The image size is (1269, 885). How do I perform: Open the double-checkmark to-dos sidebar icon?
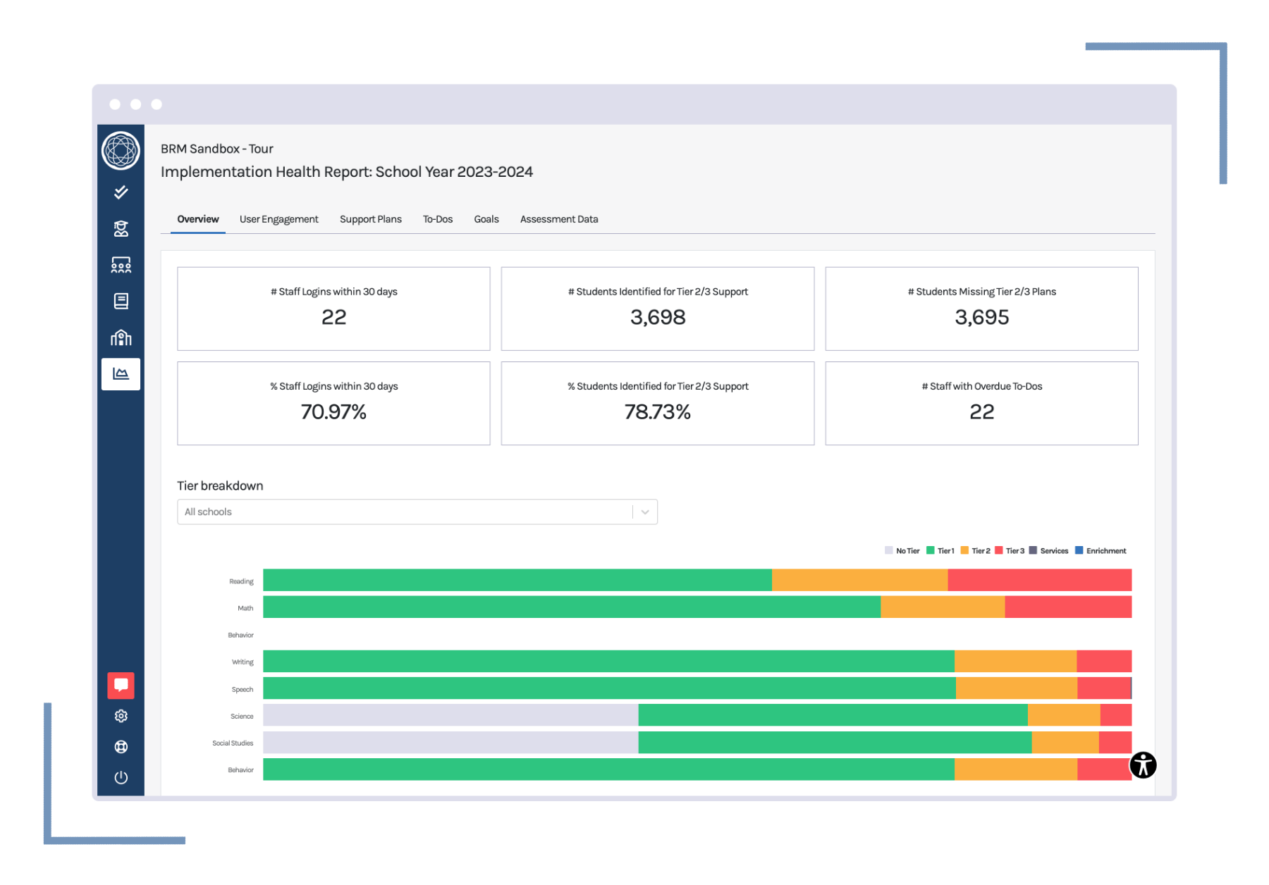pyautogui.click(x=121, y=192)
